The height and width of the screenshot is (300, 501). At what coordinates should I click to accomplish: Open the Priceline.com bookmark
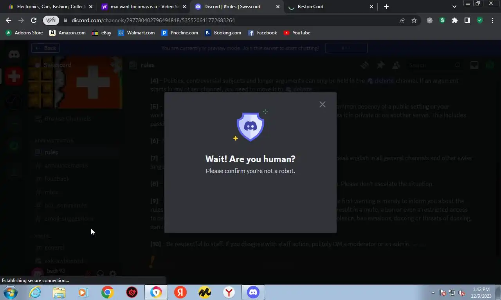tap(180, 33)
